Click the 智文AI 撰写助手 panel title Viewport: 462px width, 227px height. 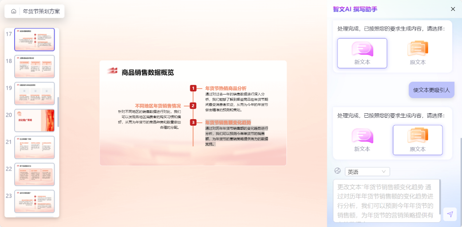[x=355, y=9]
